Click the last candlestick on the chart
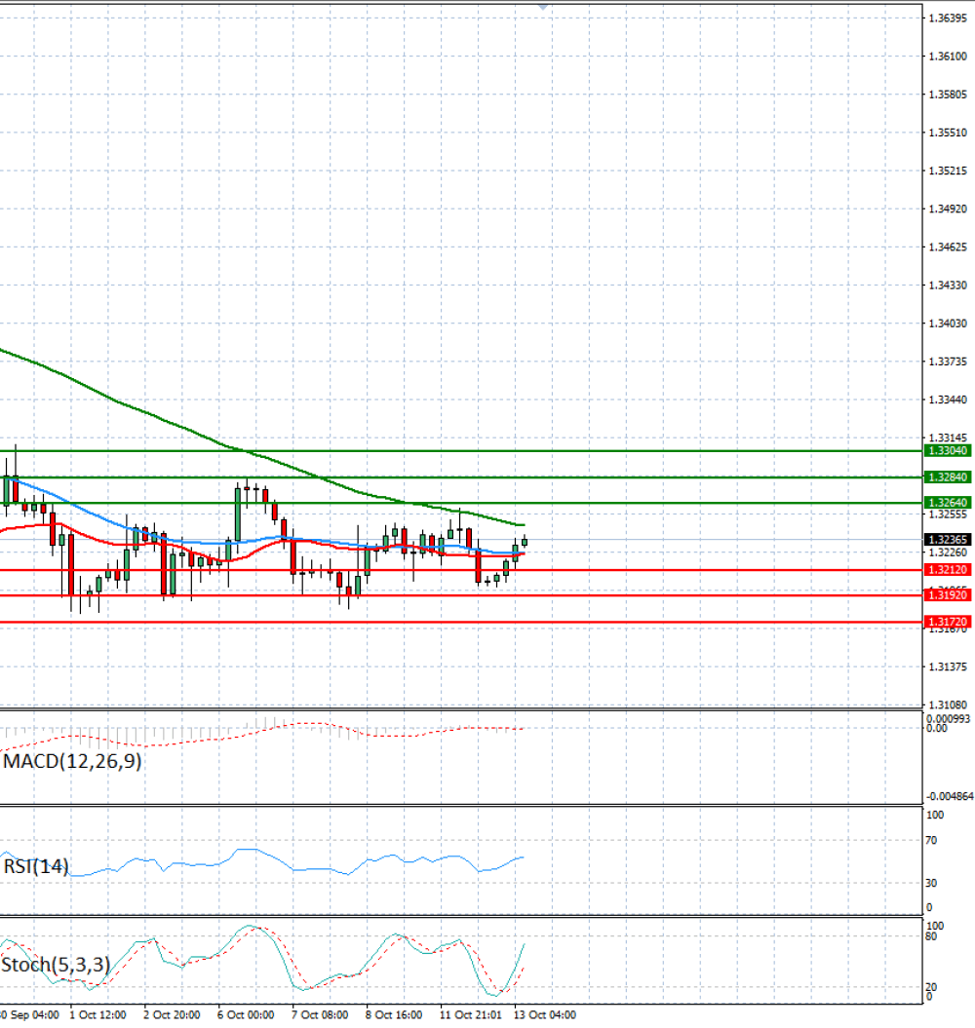The height and width of the screenshot is (1028, 975). 525,542
